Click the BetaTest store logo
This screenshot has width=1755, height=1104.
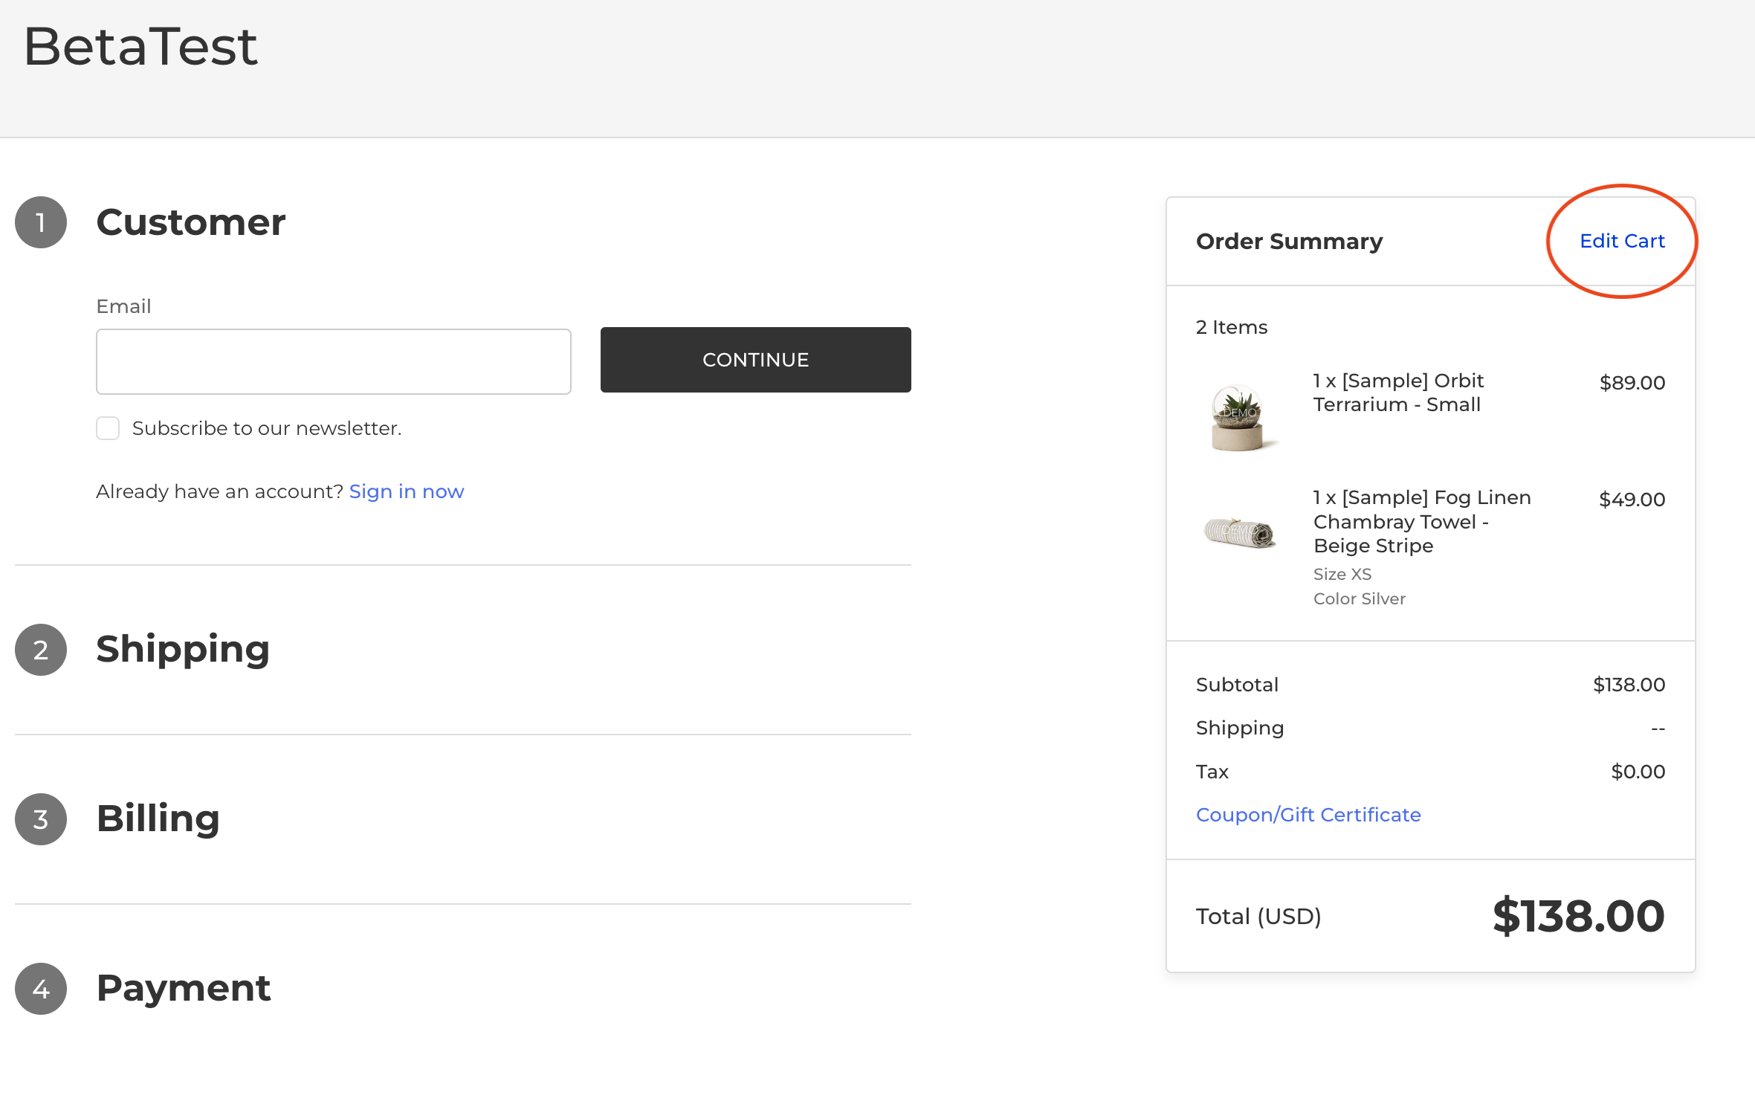pyautogui.click(x=140, y=46)
